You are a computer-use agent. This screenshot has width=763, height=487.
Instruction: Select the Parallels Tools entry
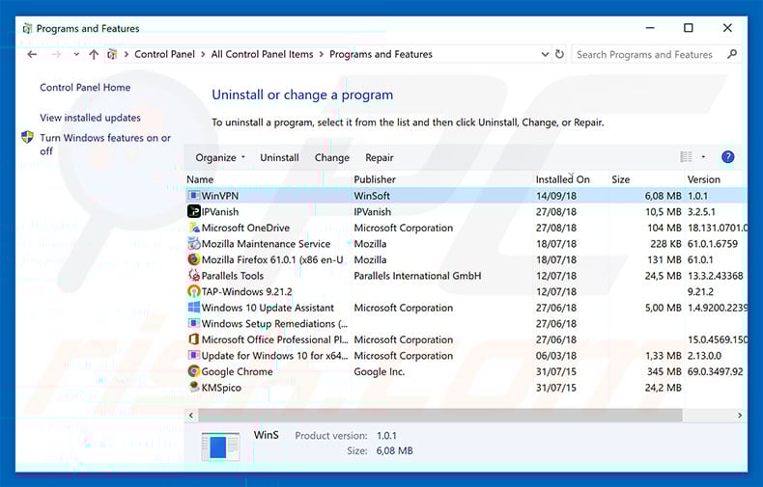tap(232, 276)
